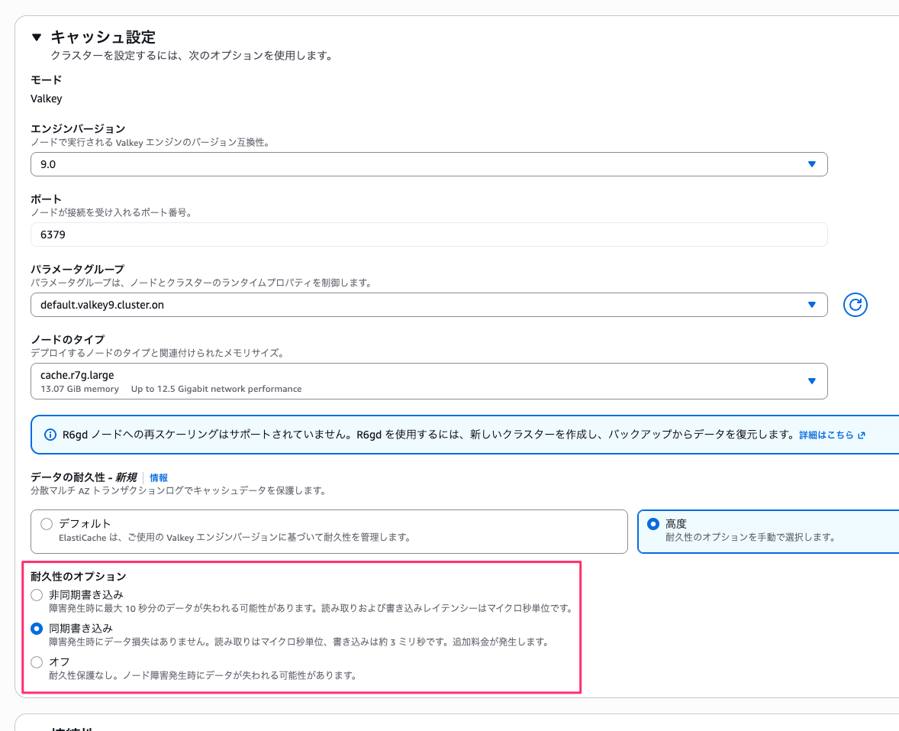Image resolution: width=899 pixels, height=731 pixels.
Task: Click the キャッシュ設定 heading text
Action: 103,37
